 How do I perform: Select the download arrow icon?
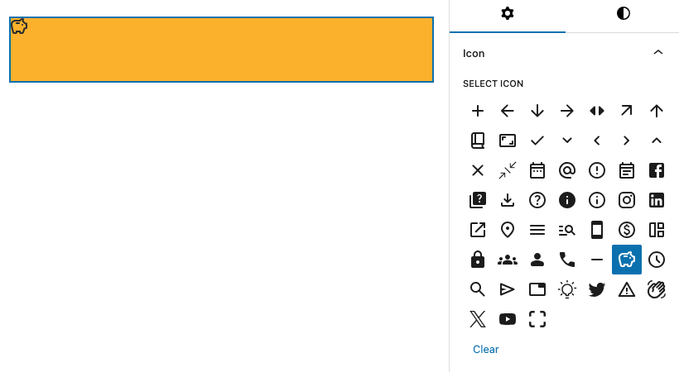[x=508, y=200]
